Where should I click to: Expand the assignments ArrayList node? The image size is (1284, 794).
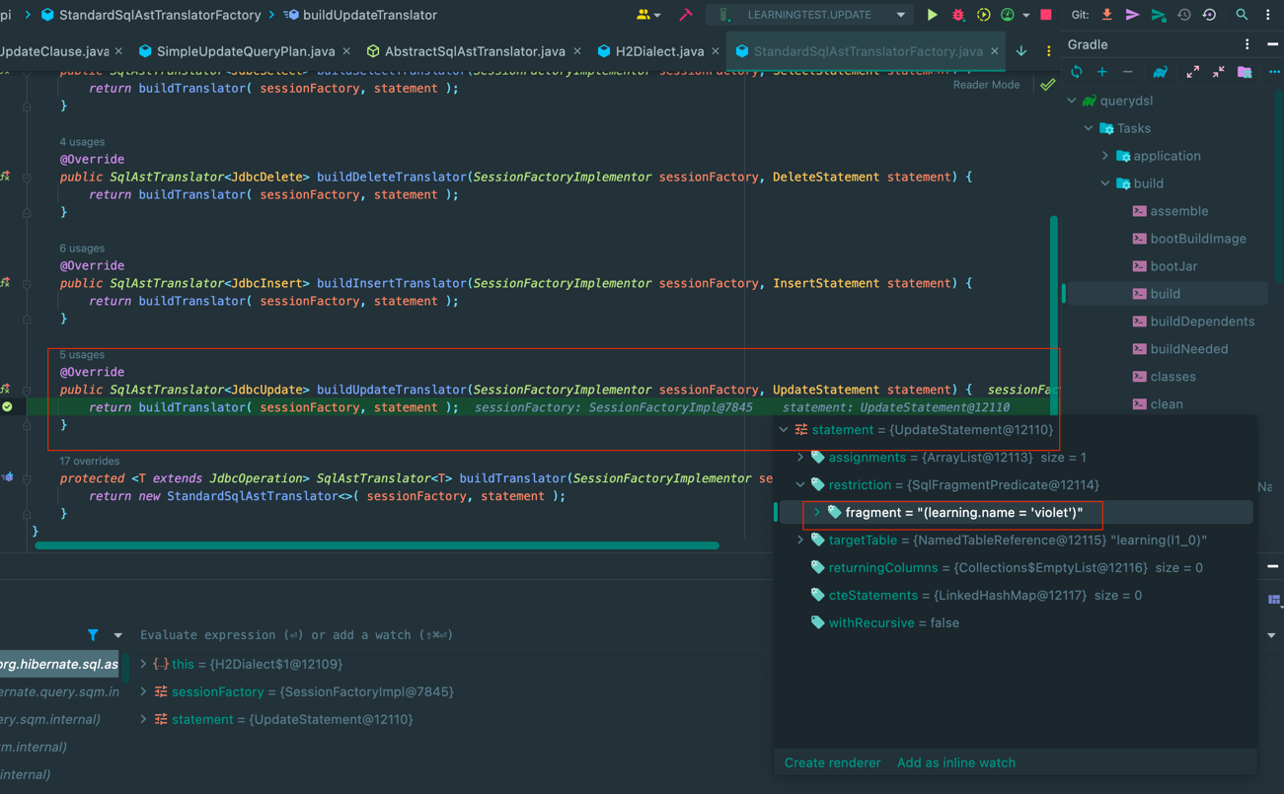(x=800, y=458)
